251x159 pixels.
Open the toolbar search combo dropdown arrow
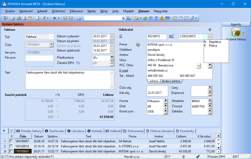[123, 18]
